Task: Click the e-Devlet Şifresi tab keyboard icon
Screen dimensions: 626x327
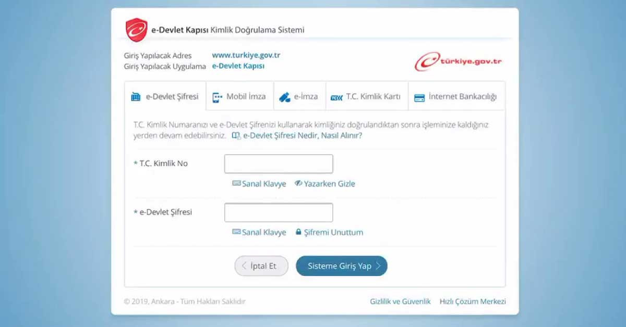Action: 136,96
